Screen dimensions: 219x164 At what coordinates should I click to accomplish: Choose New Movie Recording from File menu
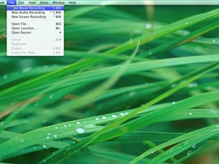click(35, 8)
